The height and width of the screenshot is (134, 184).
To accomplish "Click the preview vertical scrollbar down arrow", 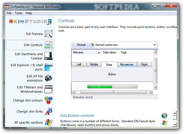I will coord(156,88).
